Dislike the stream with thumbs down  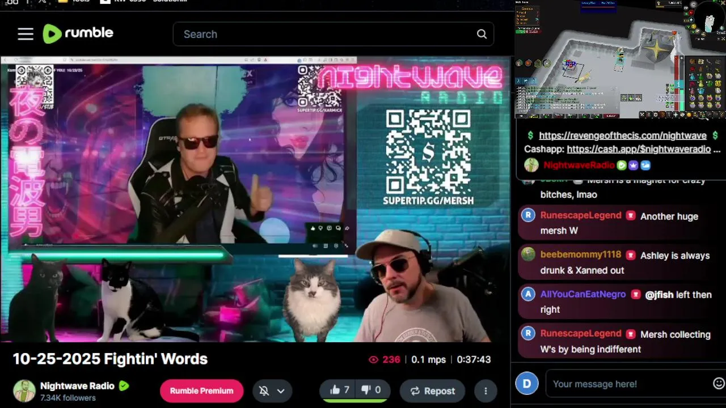(x=372, y=390)
